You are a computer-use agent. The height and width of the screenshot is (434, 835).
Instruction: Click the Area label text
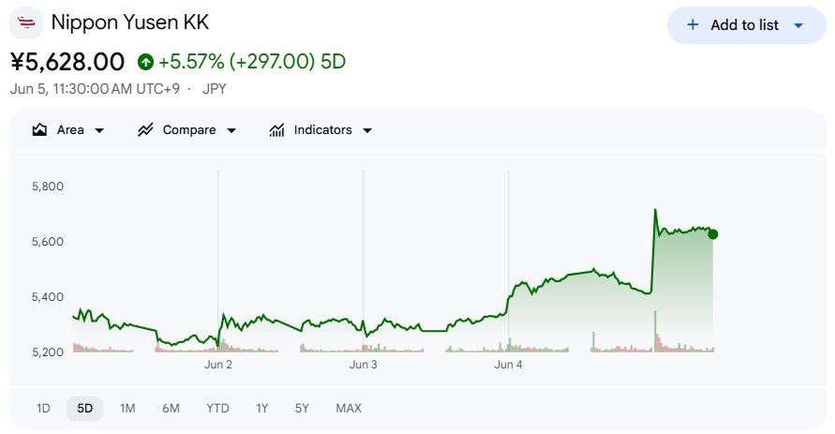pyautogui.click(x=70, y=130)
